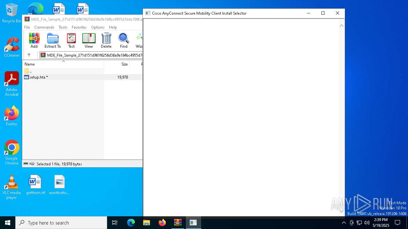Open the Tools menu in WinRAR
This screenshot has height=229, width=408.
click(x=63, y=27)
